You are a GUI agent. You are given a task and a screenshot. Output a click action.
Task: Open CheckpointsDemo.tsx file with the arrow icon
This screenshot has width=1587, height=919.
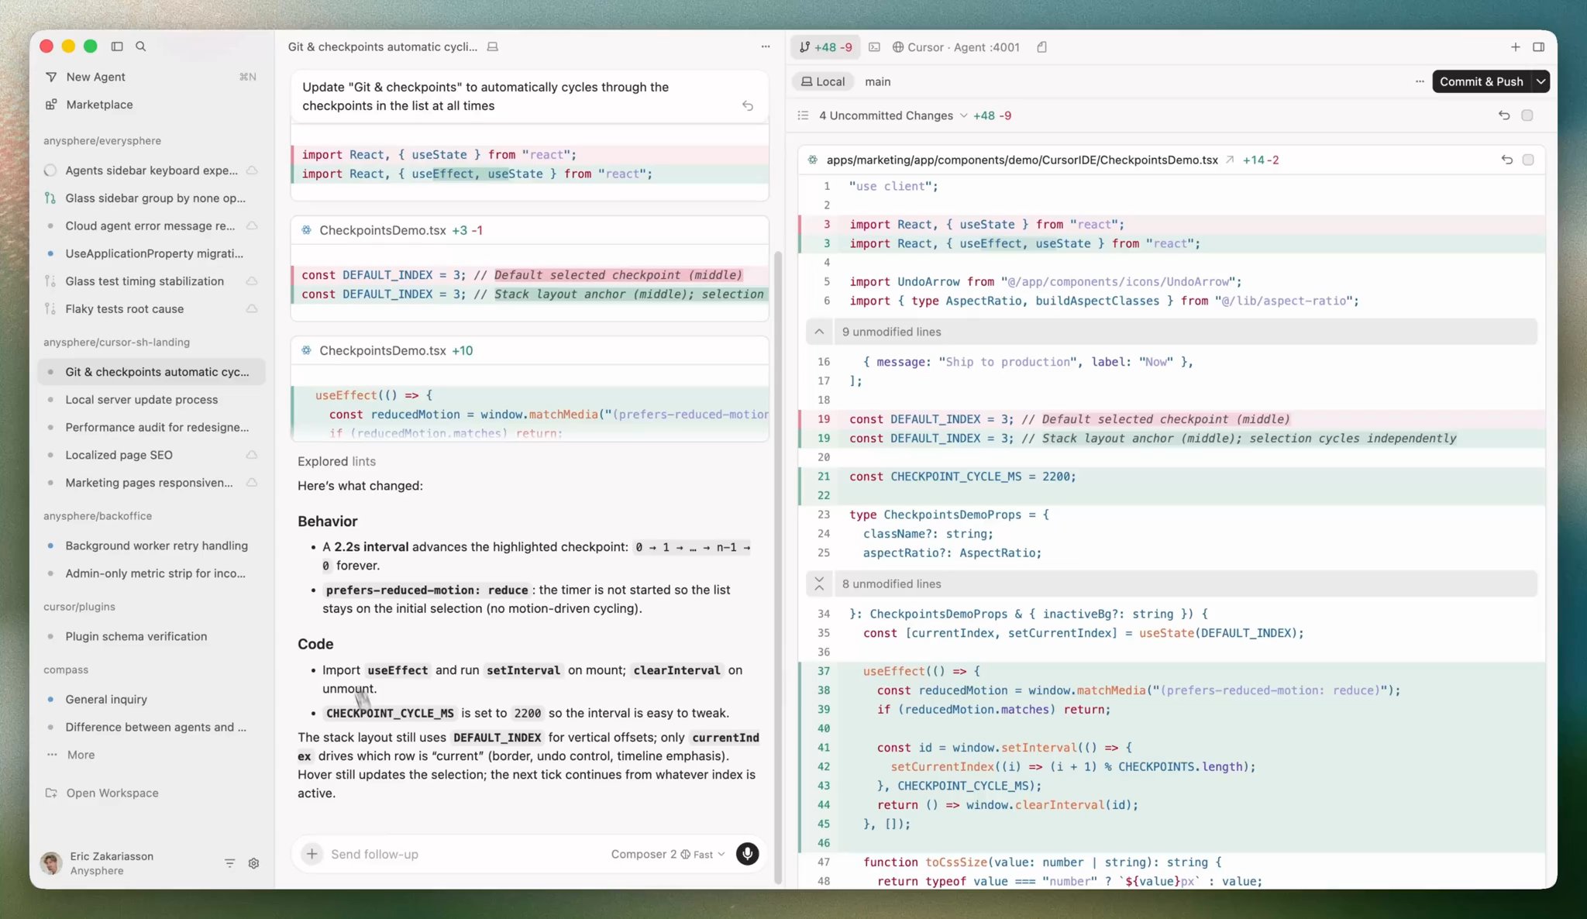click(1230, 160)
